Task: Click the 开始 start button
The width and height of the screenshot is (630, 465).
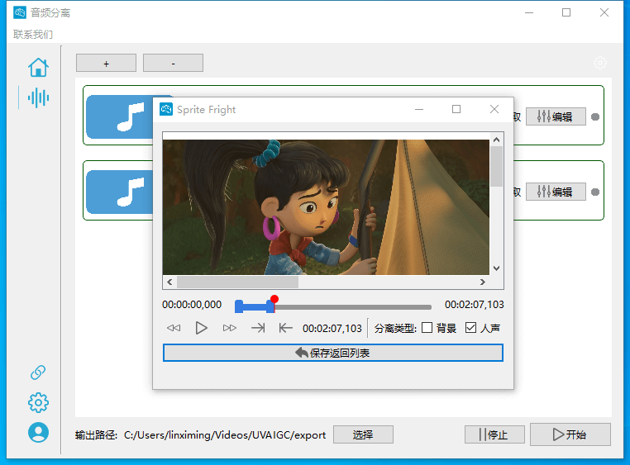Action: 570,434
